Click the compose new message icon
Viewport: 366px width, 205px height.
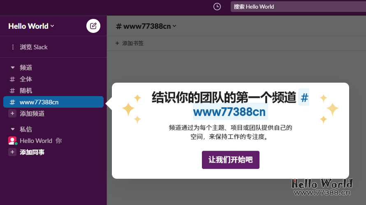93,26
